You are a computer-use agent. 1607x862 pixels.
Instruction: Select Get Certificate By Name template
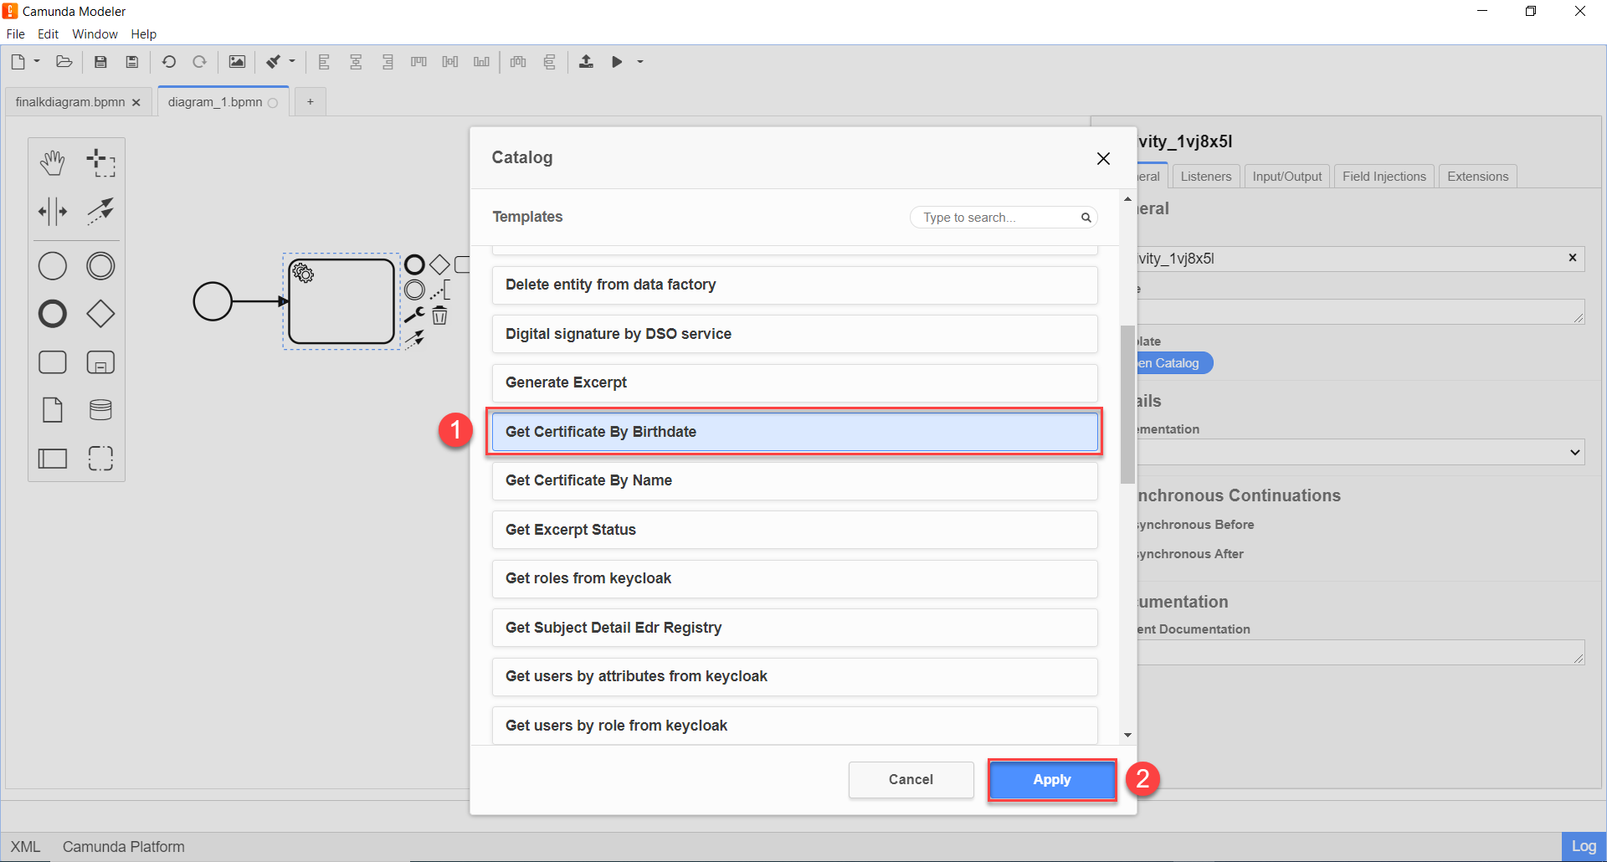(794, 480)
